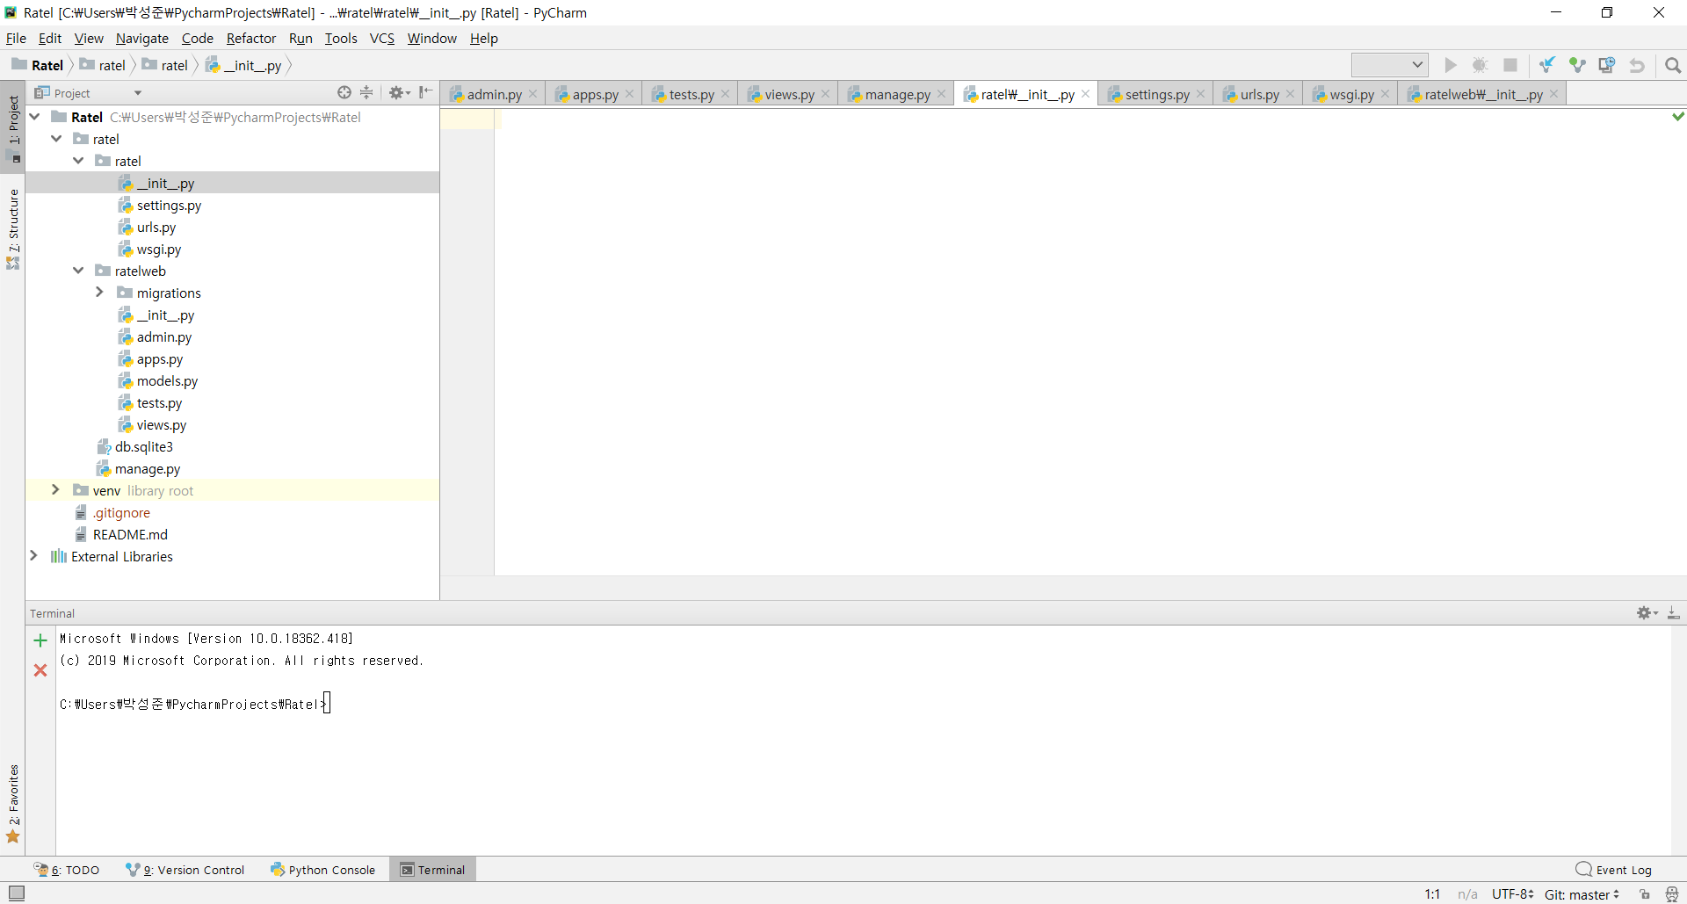1687x904 pixels.
Task: Toggle the Favorites side panel
Action: [x=13, y=801]
